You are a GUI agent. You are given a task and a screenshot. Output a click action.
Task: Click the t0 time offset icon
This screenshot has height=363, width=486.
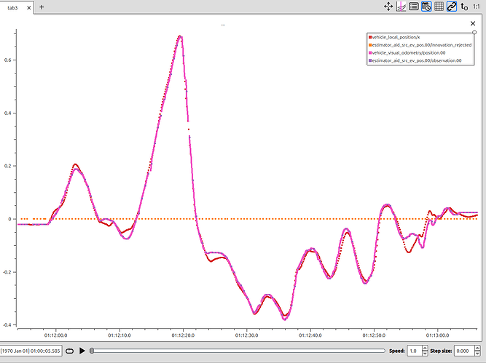coord(464,7)
